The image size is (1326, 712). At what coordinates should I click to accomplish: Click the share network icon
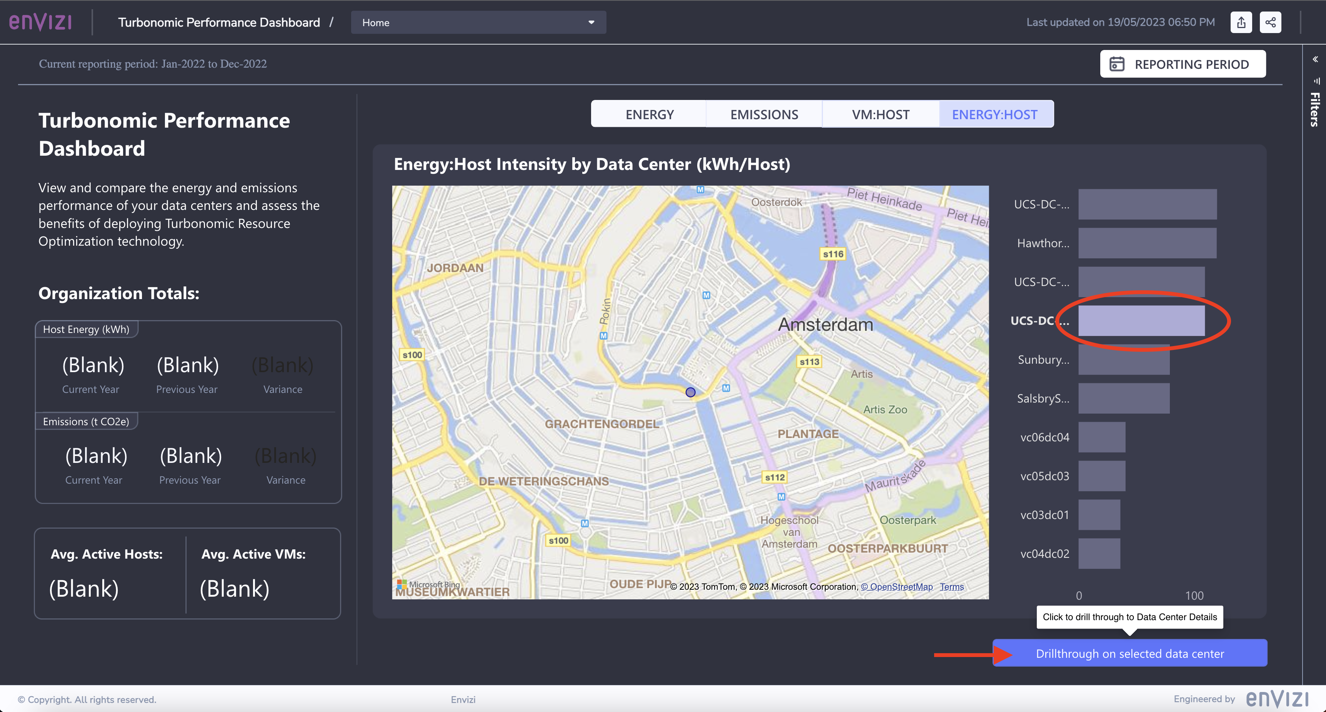(1270, 22)
